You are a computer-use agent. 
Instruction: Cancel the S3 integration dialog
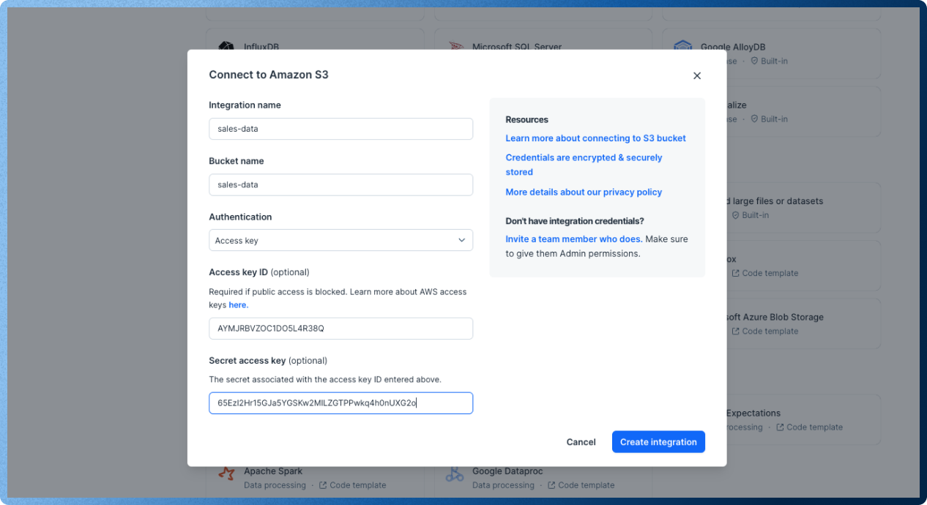581,442
